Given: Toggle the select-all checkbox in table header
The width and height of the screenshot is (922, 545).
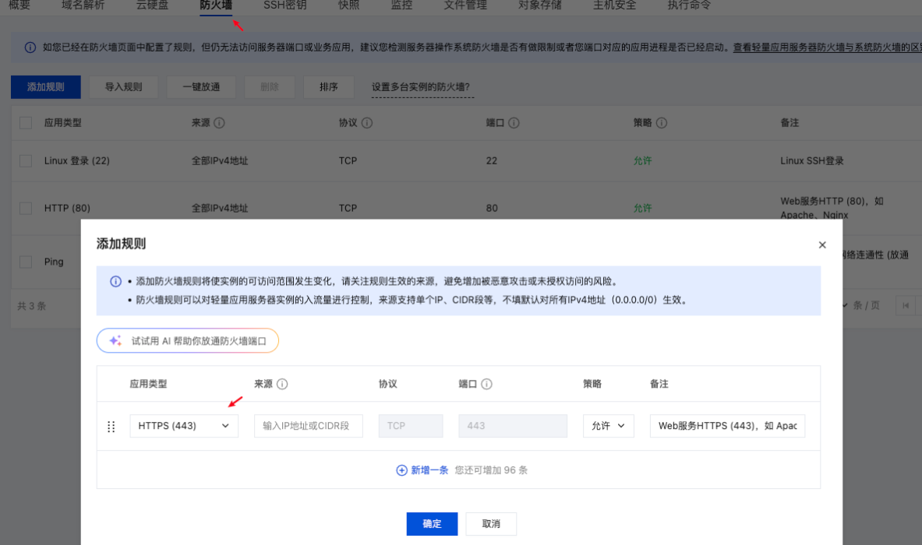Looking at the screenshot, I should tap(26, 123).
